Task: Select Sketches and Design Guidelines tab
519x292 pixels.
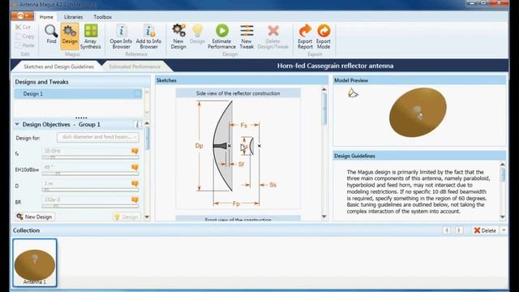Action: (58, 67)
